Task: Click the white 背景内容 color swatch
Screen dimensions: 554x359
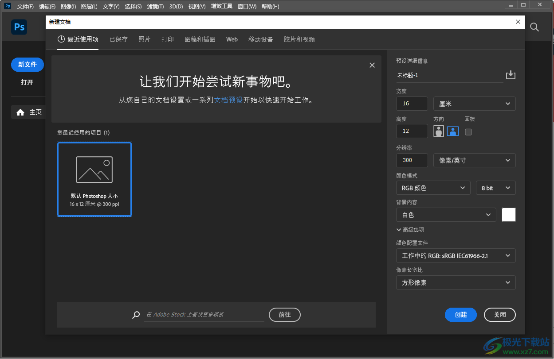Action: click(508, 214)
